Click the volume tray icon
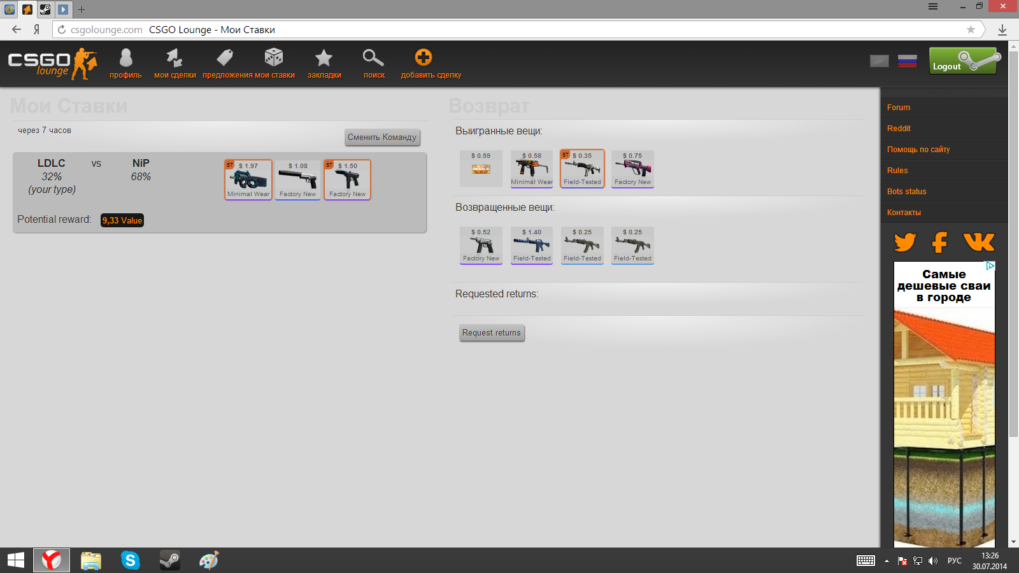This screenshot has height=573, width=1019. (933, 561)
